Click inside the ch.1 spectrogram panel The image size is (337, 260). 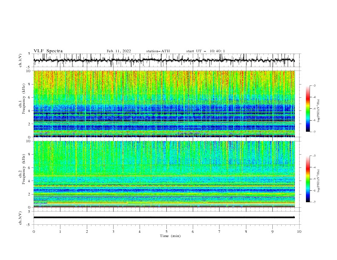(164, 104)
